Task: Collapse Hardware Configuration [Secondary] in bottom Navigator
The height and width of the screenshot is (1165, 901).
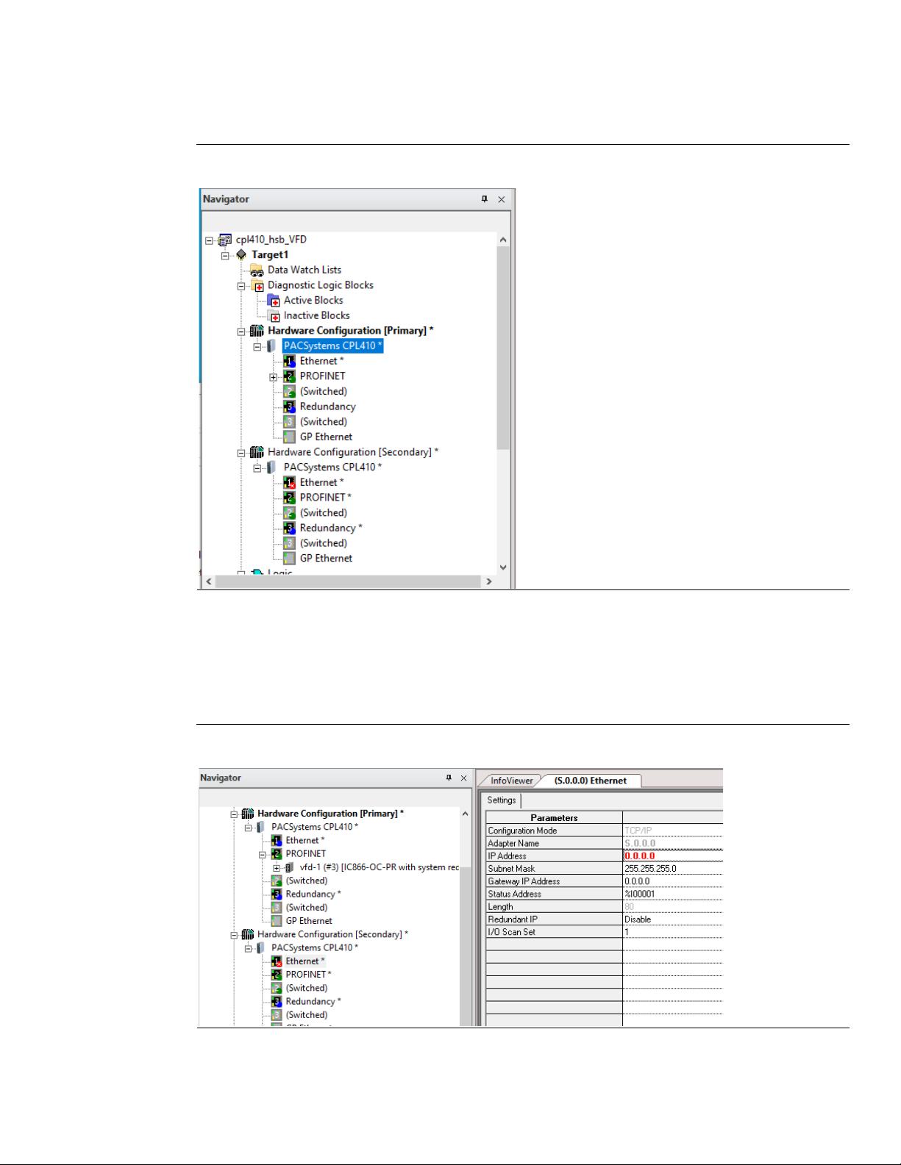Action: 235,935
